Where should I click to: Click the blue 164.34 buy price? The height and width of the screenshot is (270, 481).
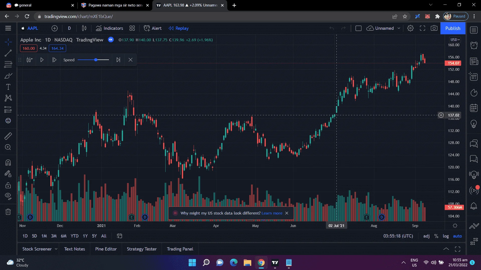(57, 48)
